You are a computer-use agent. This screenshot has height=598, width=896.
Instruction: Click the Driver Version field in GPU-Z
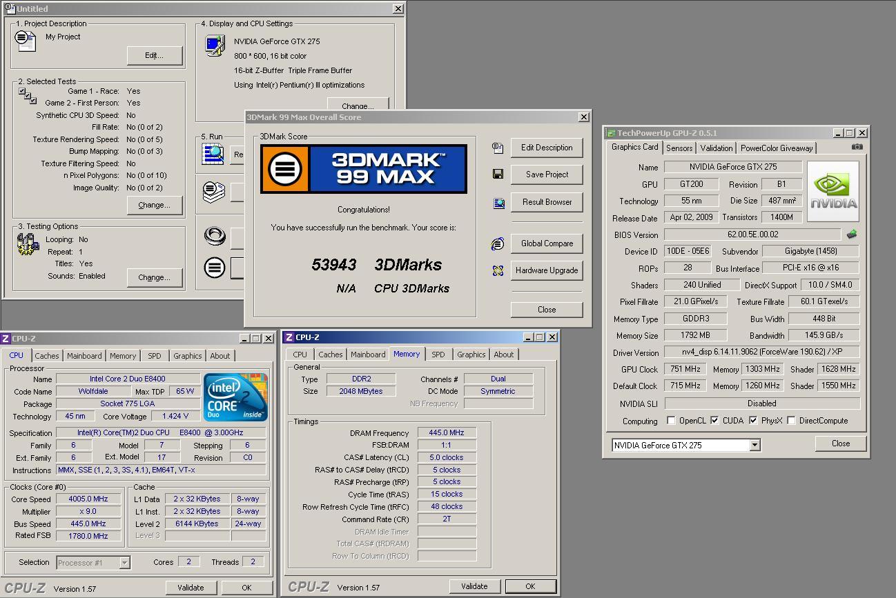[x=762, y=352]
